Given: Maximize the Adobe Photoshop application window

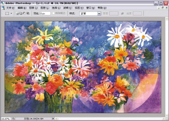Looking at the screenshot, I should pyautogui.click(x=161, y=3).
